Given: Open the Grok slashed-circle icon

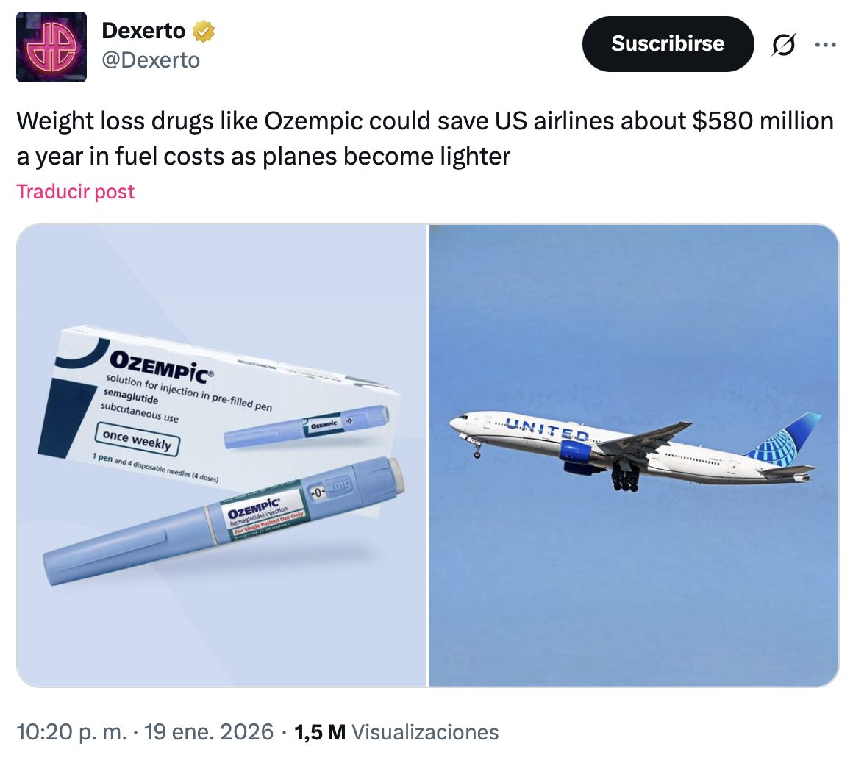Looking at the screenshot, I should pyautogui.click(x=783, y=45).
